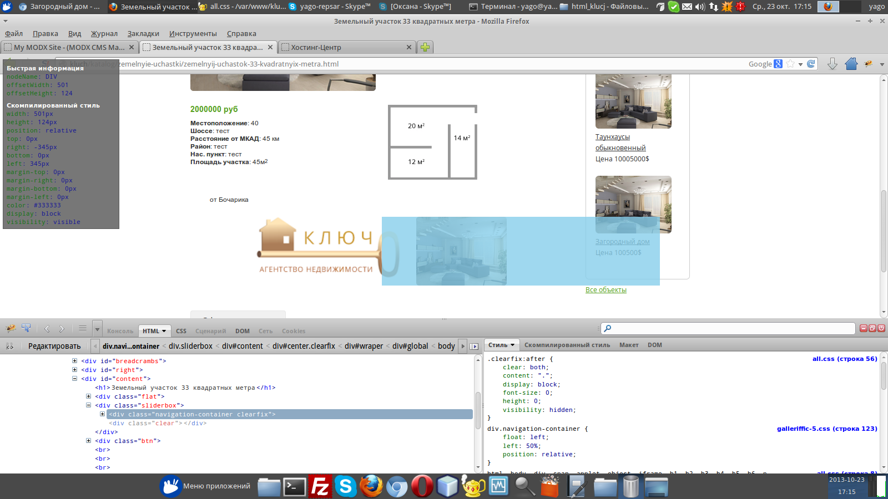Open the Firefox toolbar overflow dropdown arrow
888x499 pixels.
882,64
